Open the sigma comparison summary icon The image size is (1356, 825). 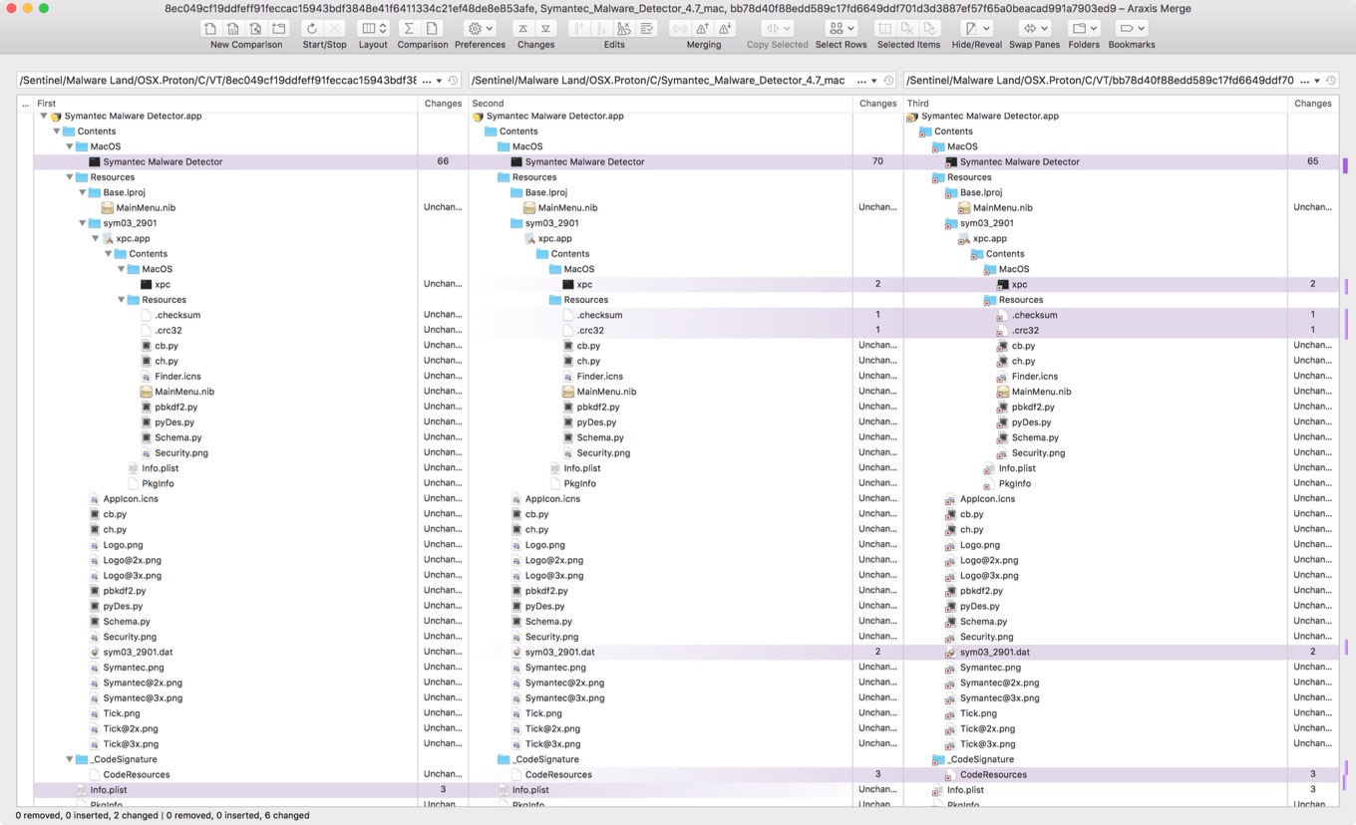(409, 29)
